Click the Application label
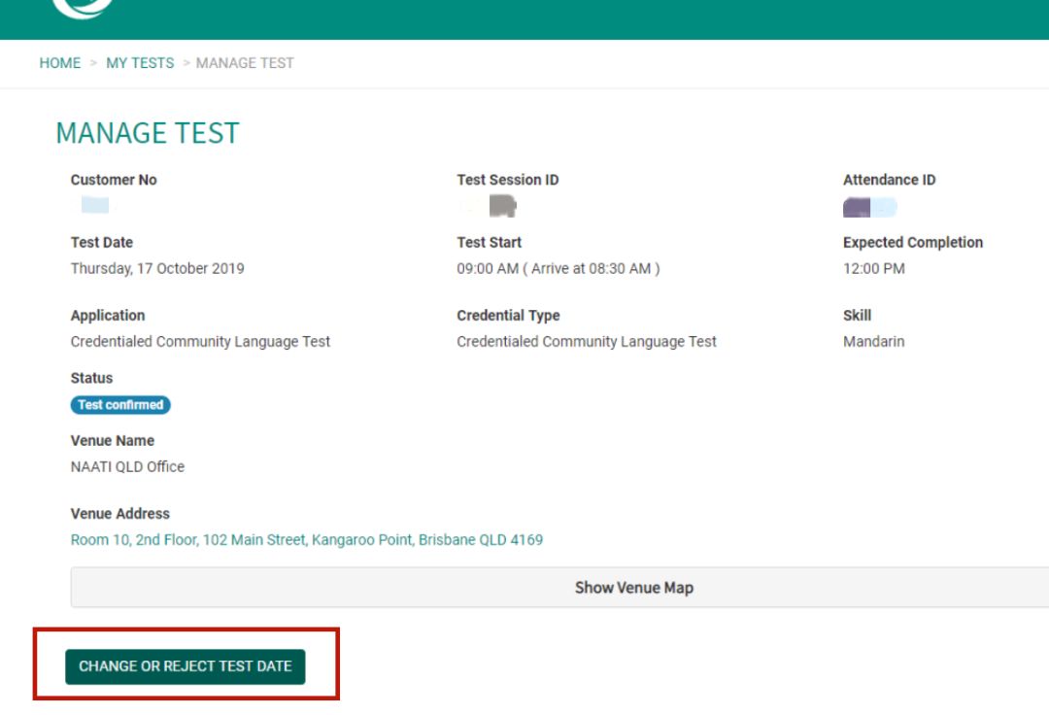Screen dimensions: 1049x715 click(108, 315)
